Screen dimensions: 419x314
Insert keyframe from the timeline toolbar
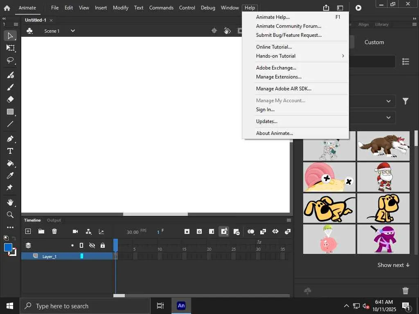coord(187,231)
